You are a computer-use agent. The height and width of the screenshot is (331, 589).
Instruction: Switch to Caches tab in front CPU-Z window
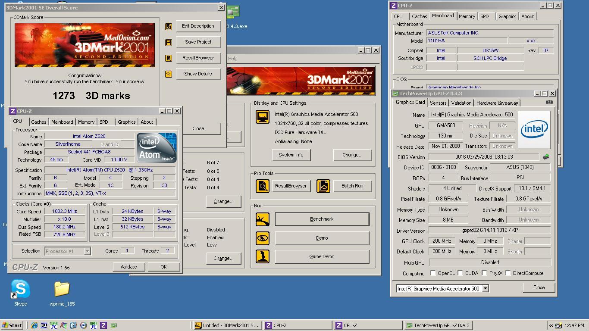click(x=38, y=122)
